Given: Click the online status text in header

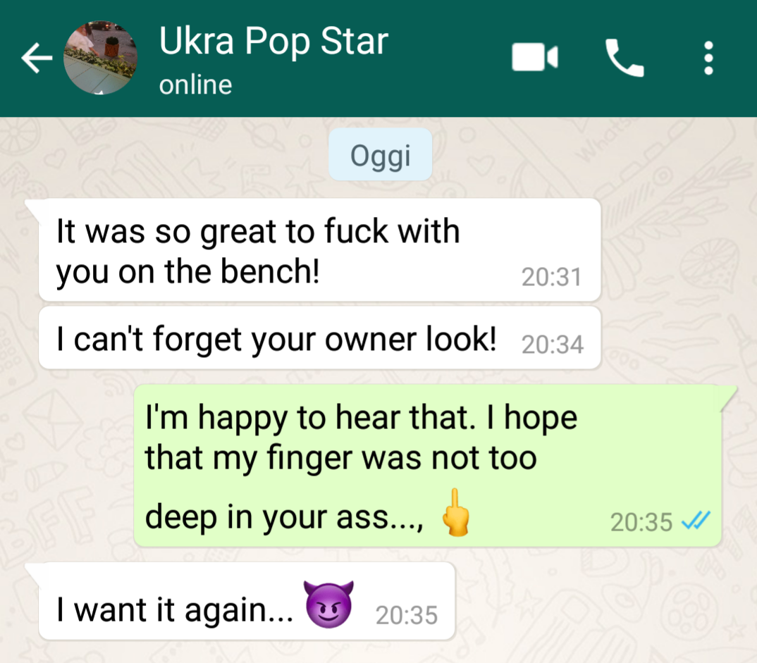Looking at the screenshot, I should (x=195, y=85).
